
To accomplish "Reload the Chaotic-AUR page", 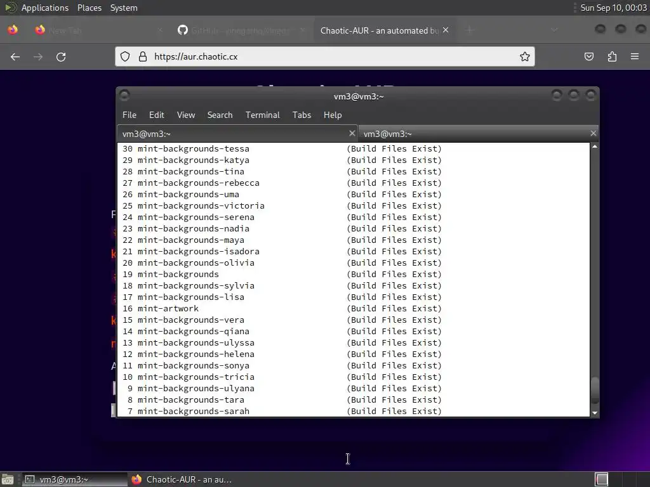I will tap(61, 56).
